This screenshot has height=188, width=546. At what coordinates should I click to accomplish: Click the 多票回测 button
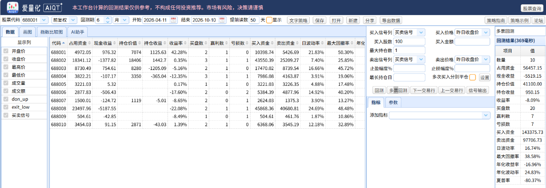point(398,90)
